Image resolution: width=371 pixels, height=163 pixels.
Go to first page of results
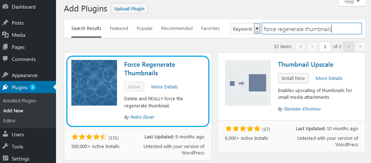click(x=300, y=47)
